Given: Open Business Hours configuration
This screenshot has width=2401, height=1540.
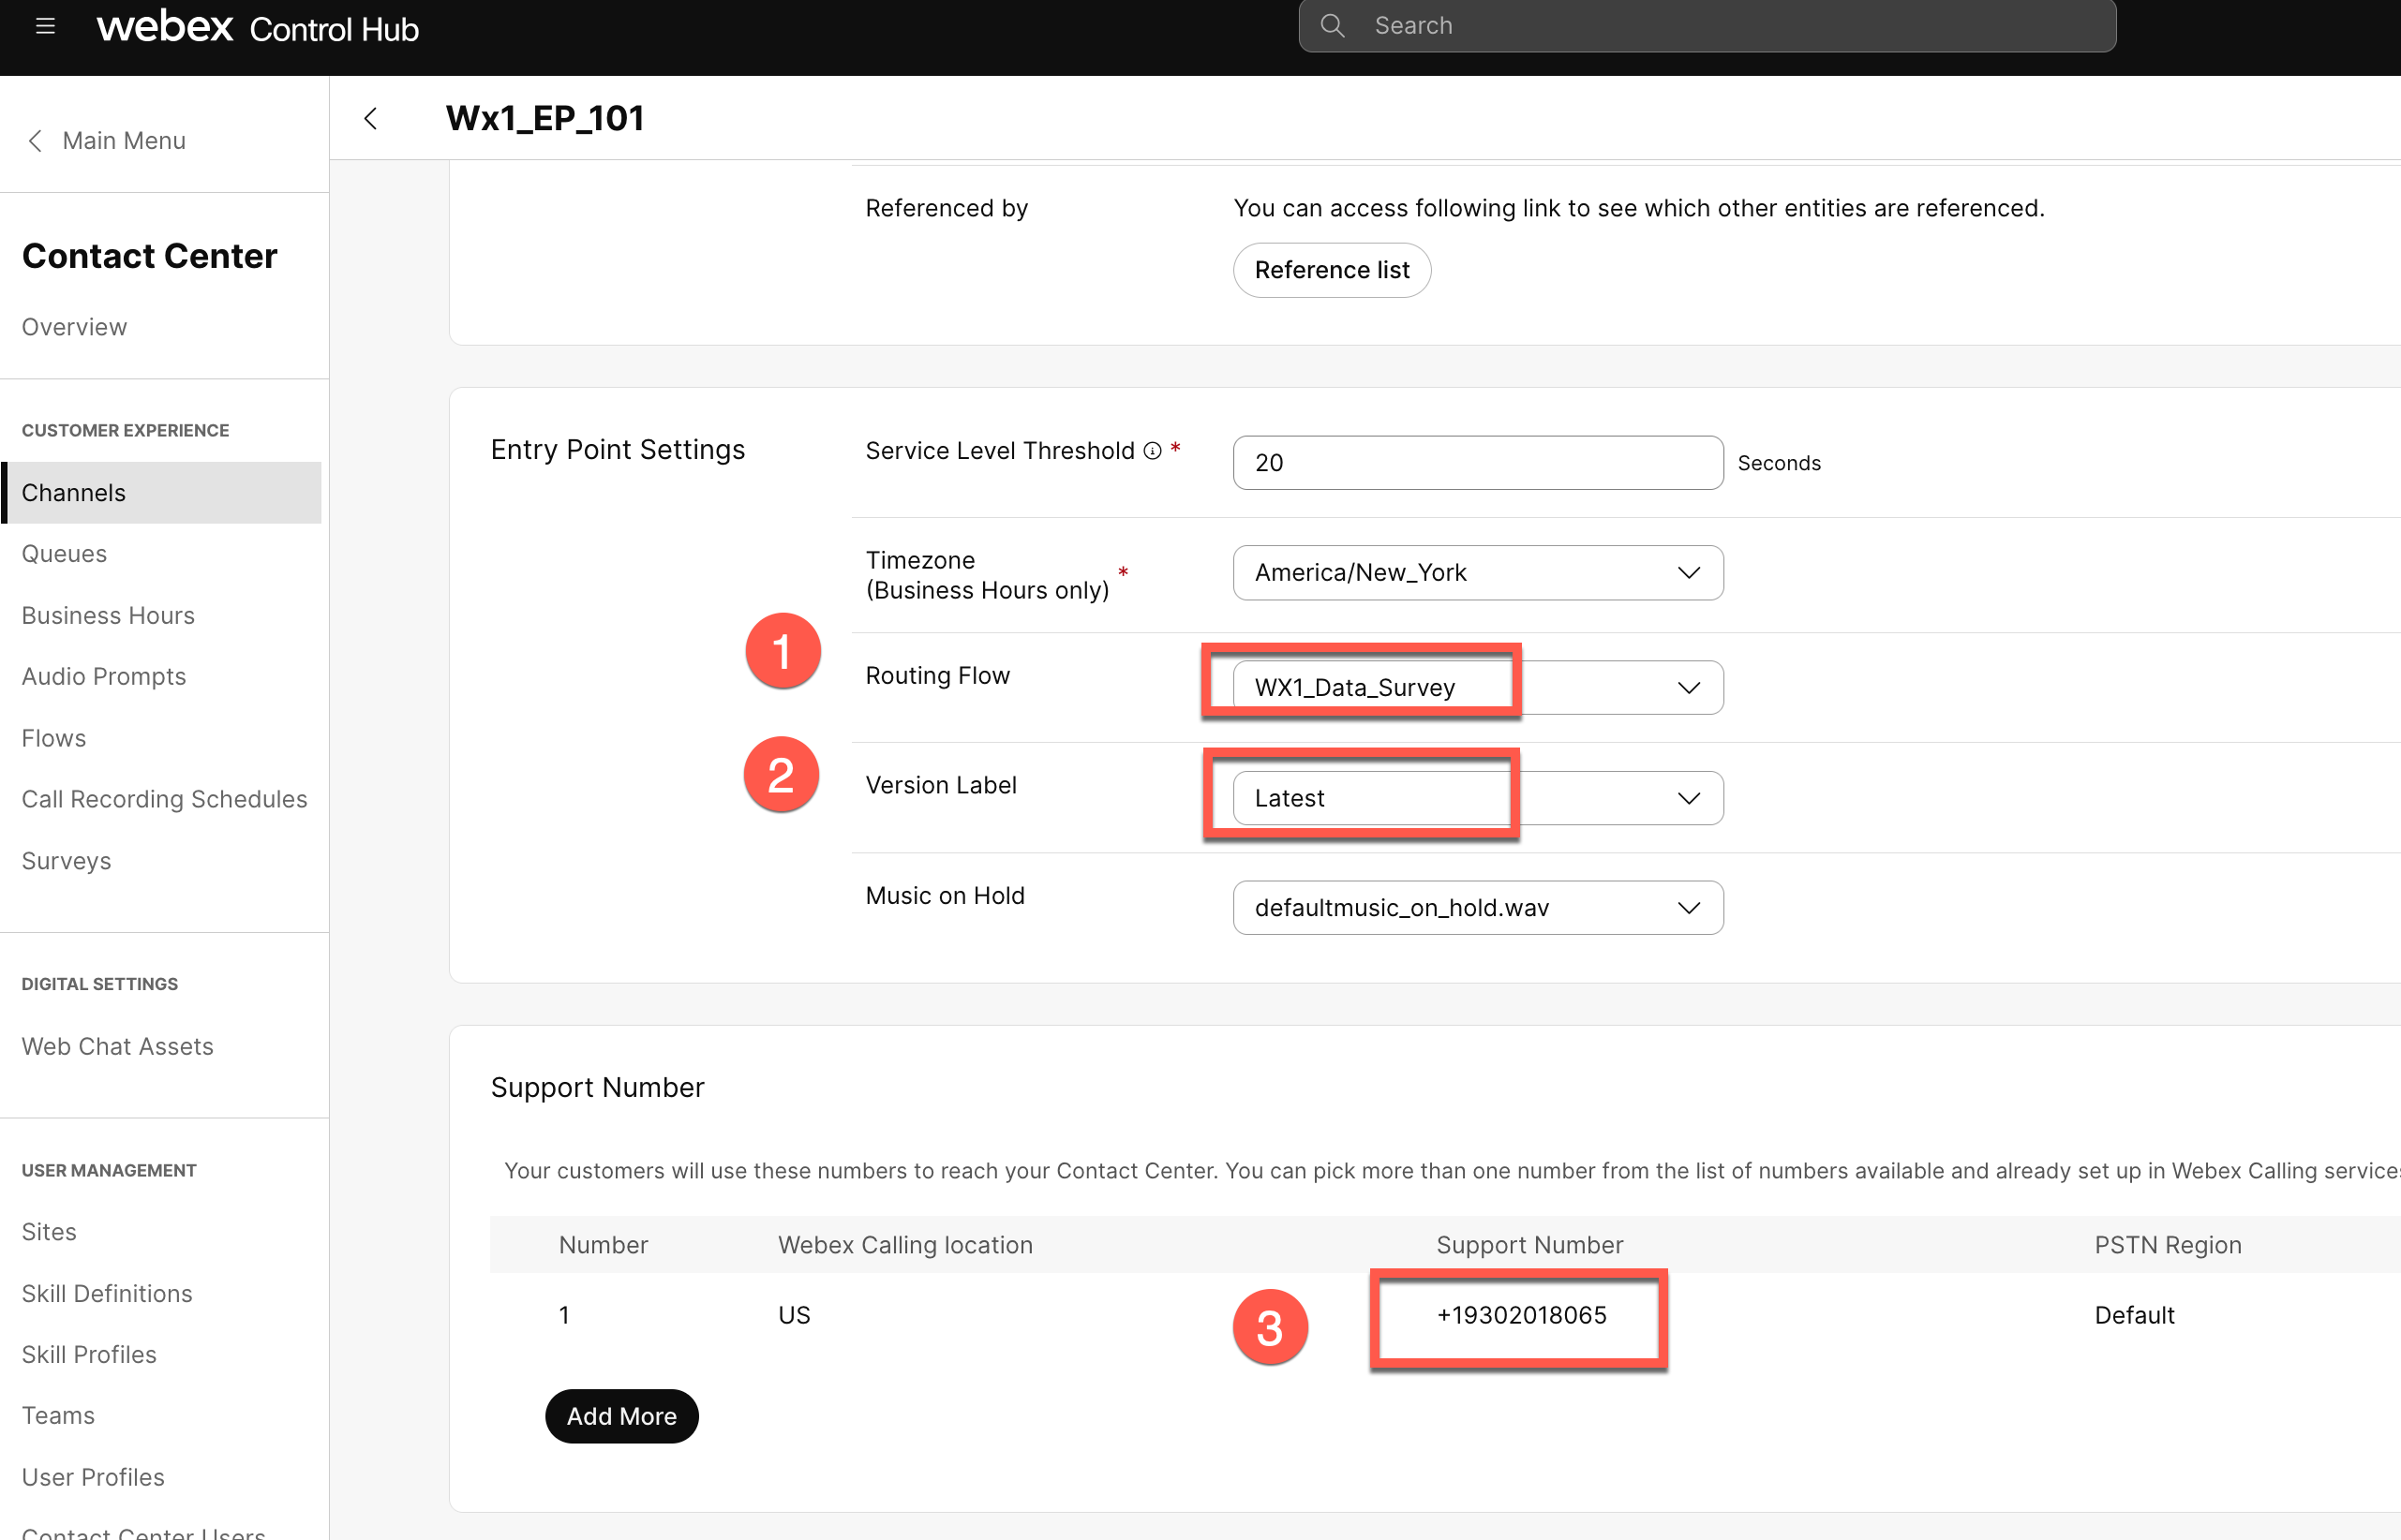Looking at the screenshot, I should tap(108, 615).
